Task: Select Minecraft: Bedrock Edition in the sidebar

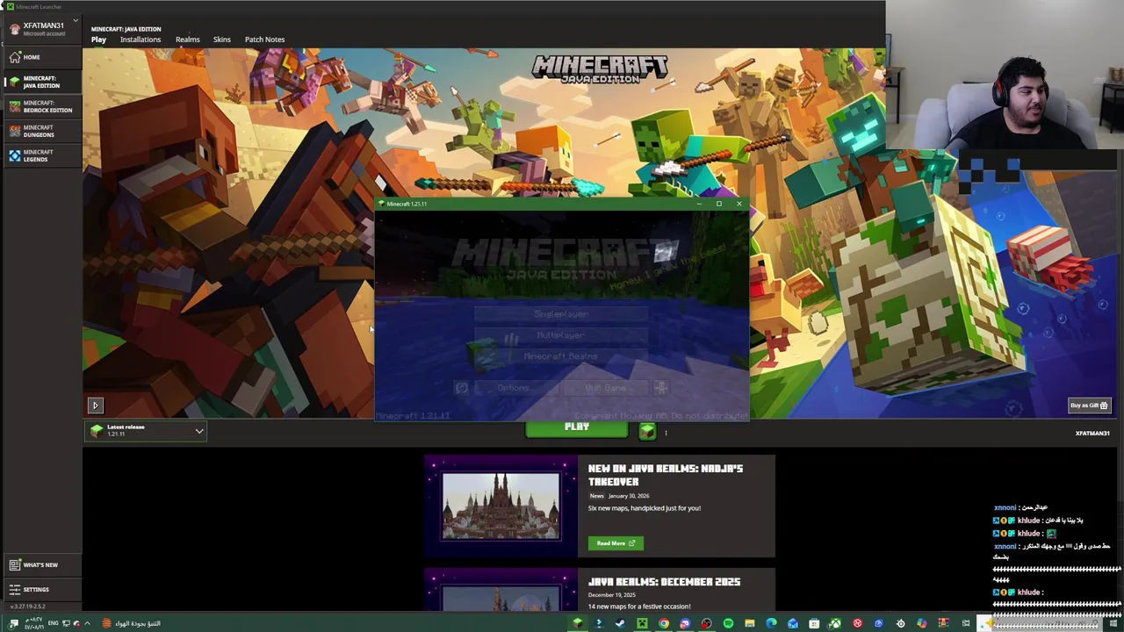Action: click(x=40, y=106)
